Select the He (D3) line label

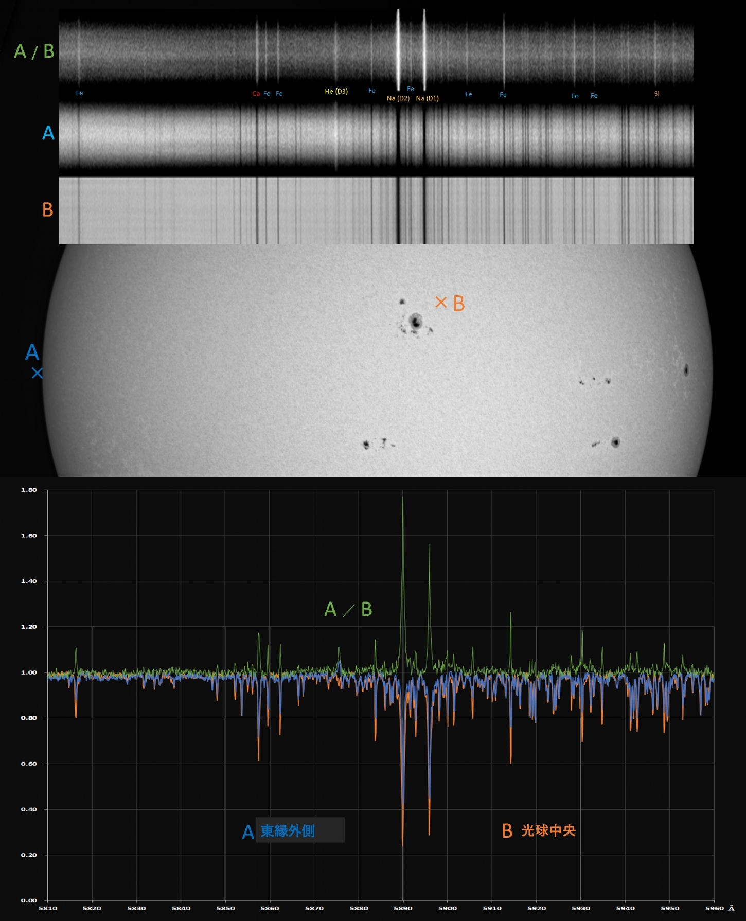(336, 91)
